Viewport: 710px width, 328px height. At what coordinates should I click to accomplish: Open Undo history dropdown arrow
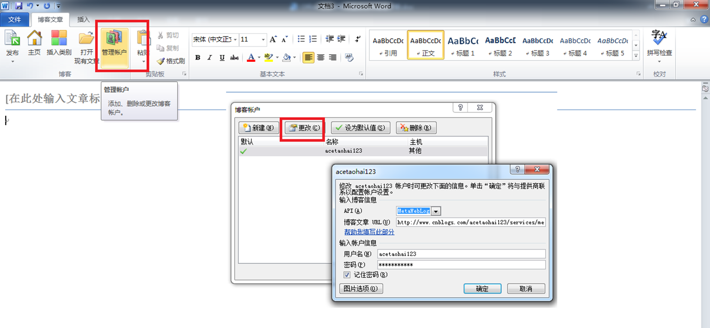38,6
